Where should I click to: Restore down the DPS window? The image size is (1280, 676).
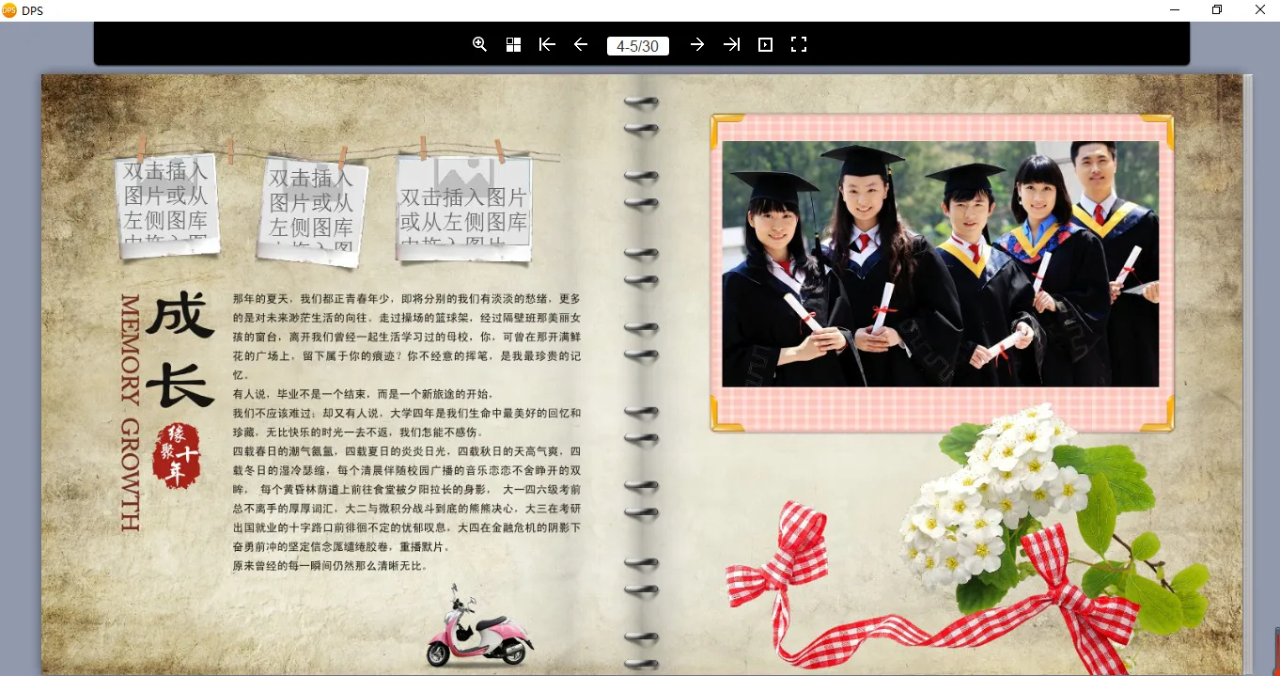coord(1217,10)
